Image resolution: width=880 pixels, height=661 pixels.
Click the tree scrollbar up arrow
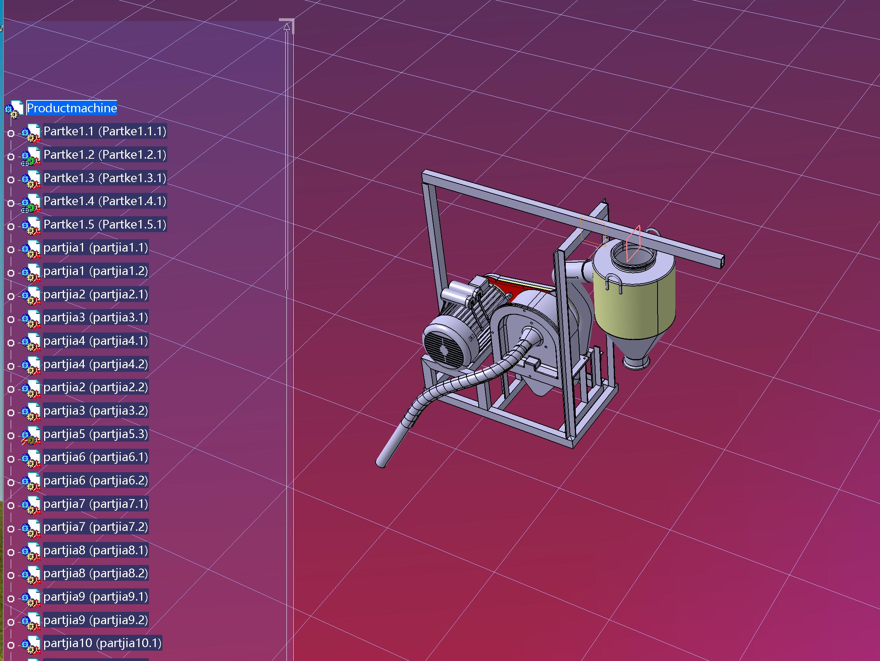pos(287,27)
